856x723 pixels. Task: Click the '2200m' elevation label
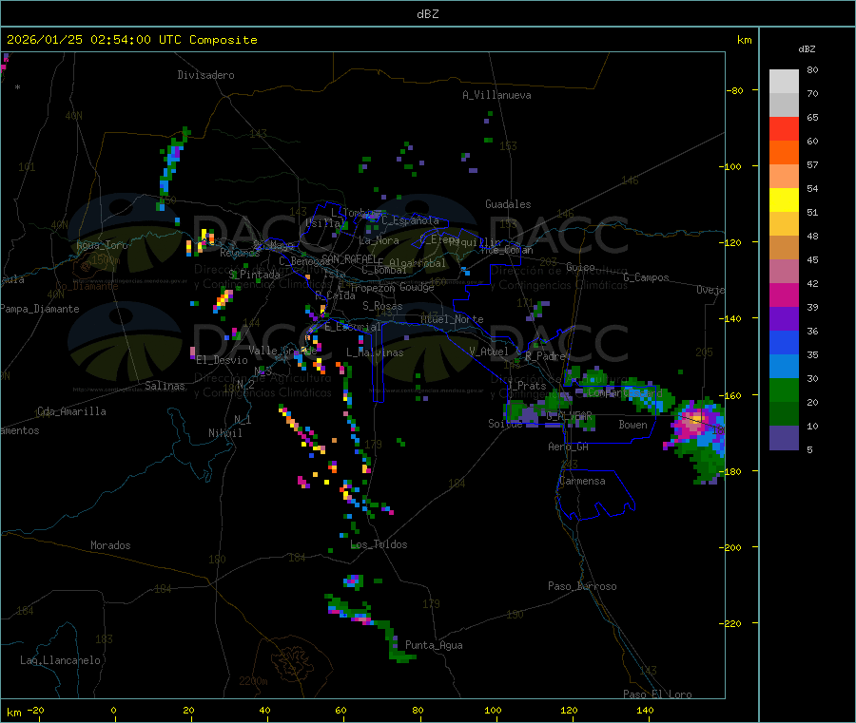click(x=253, y=681)
